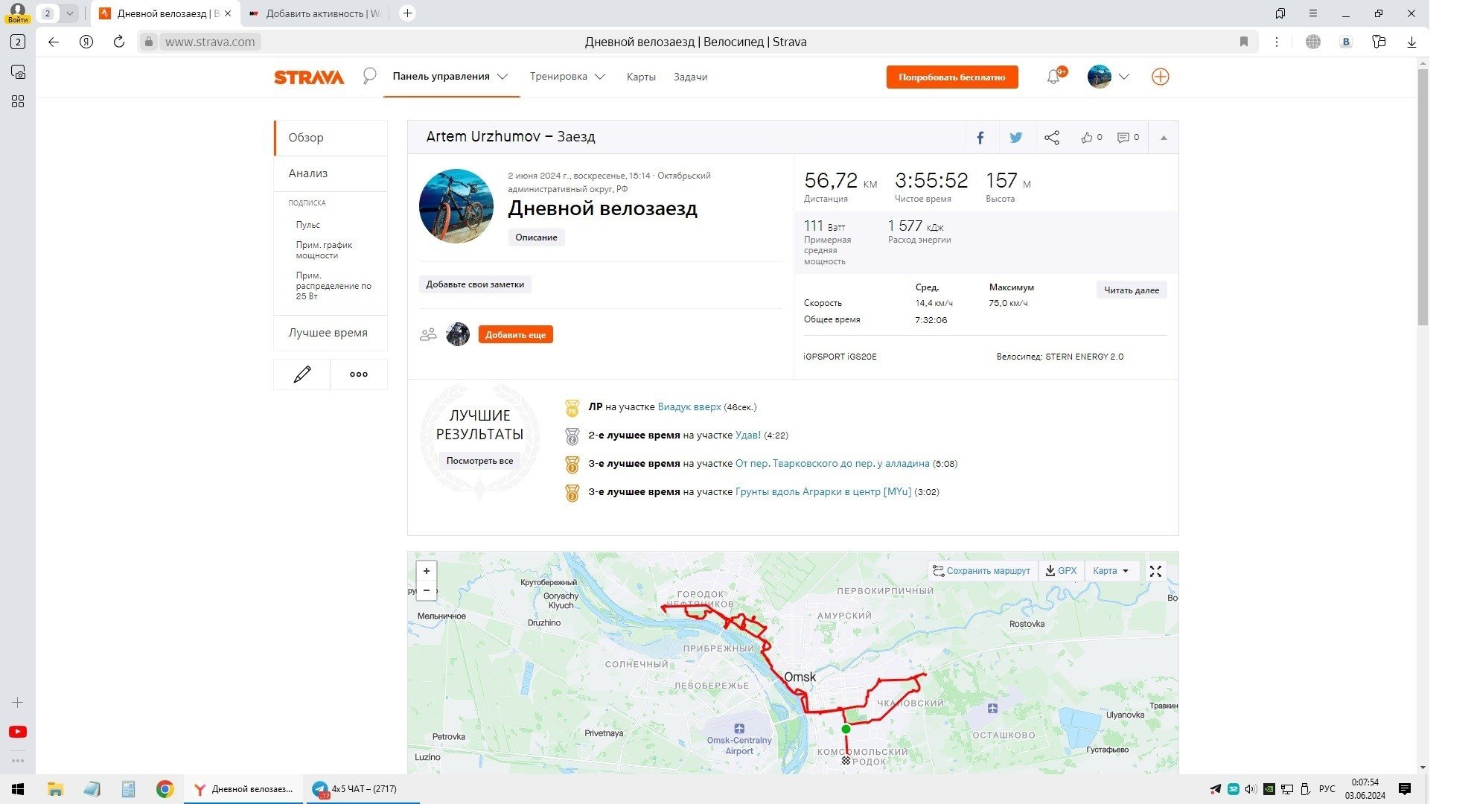This screenshot has width=1474, height=804.
Task: Open Прим. график мощности item
Action: tap(324, 250)
